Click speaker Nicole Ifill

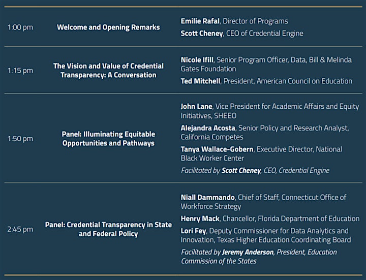(x=197, y=60)
